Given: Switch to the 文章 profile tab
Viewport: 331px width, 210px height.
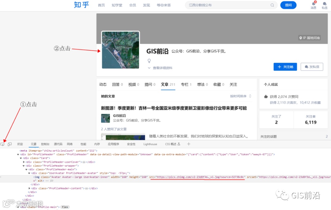Looking at the screenshot, I should (x=168, y=84).
